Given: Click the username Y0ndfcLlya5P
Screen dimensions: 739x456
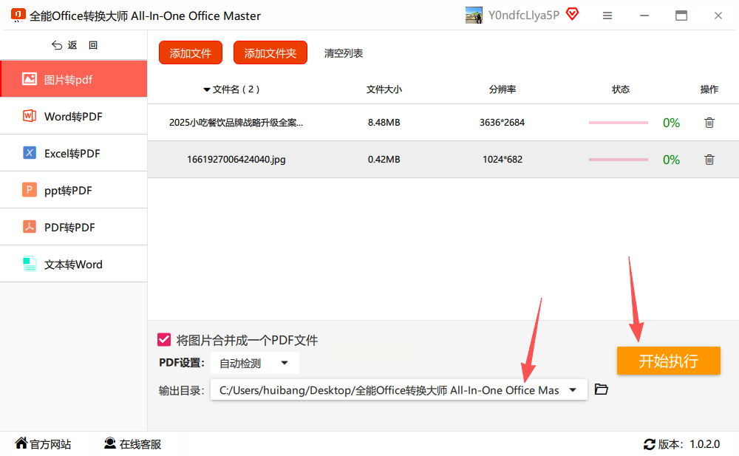Looking at the screenshot, I should [524, 15].
